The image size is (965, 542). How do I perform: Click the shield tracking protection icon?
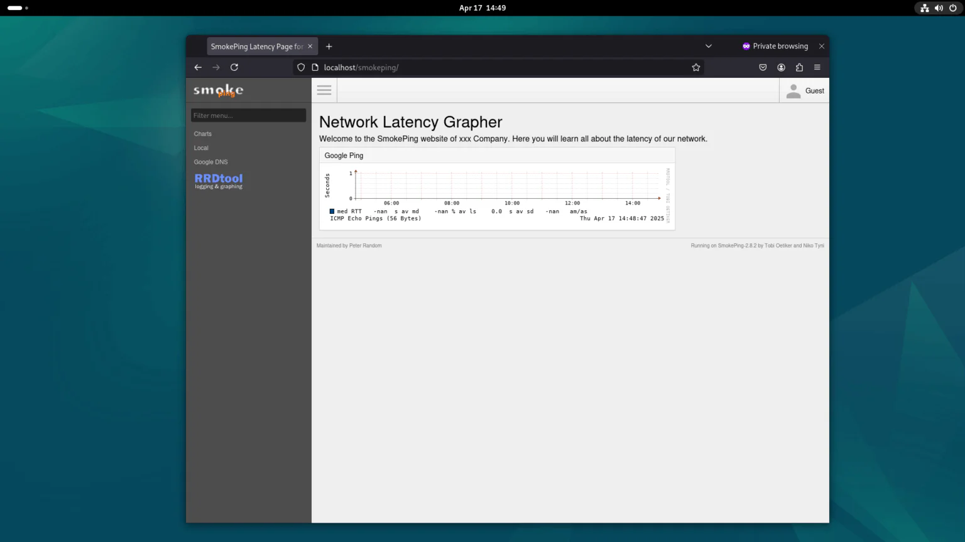301,67
